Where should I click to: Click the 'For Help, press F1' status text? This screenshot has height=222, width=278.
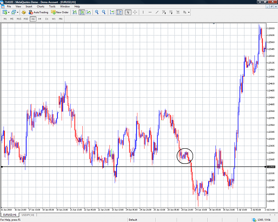pos(10,220)
